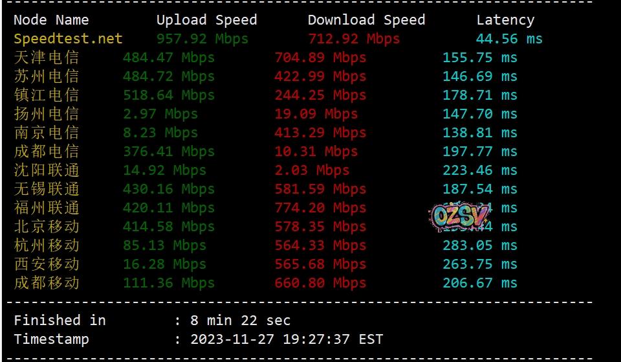
Task: Select the Speedtest.net node name
Action: point(68,39)
